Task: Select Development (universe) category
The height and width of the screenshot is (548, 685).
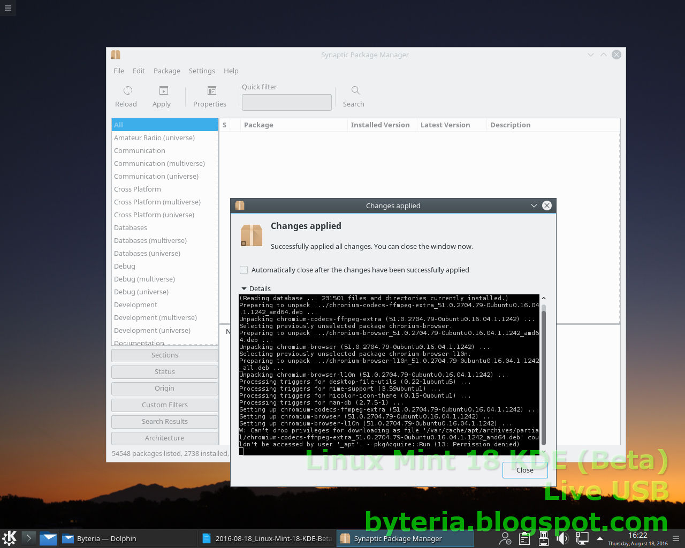Action: pyautogui.click(x=164, y=330)
